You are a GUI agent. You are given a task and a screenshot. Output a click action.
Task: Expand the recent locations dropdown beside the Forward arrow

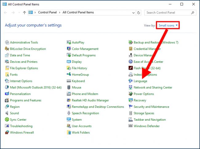click(x=19, y=13)
